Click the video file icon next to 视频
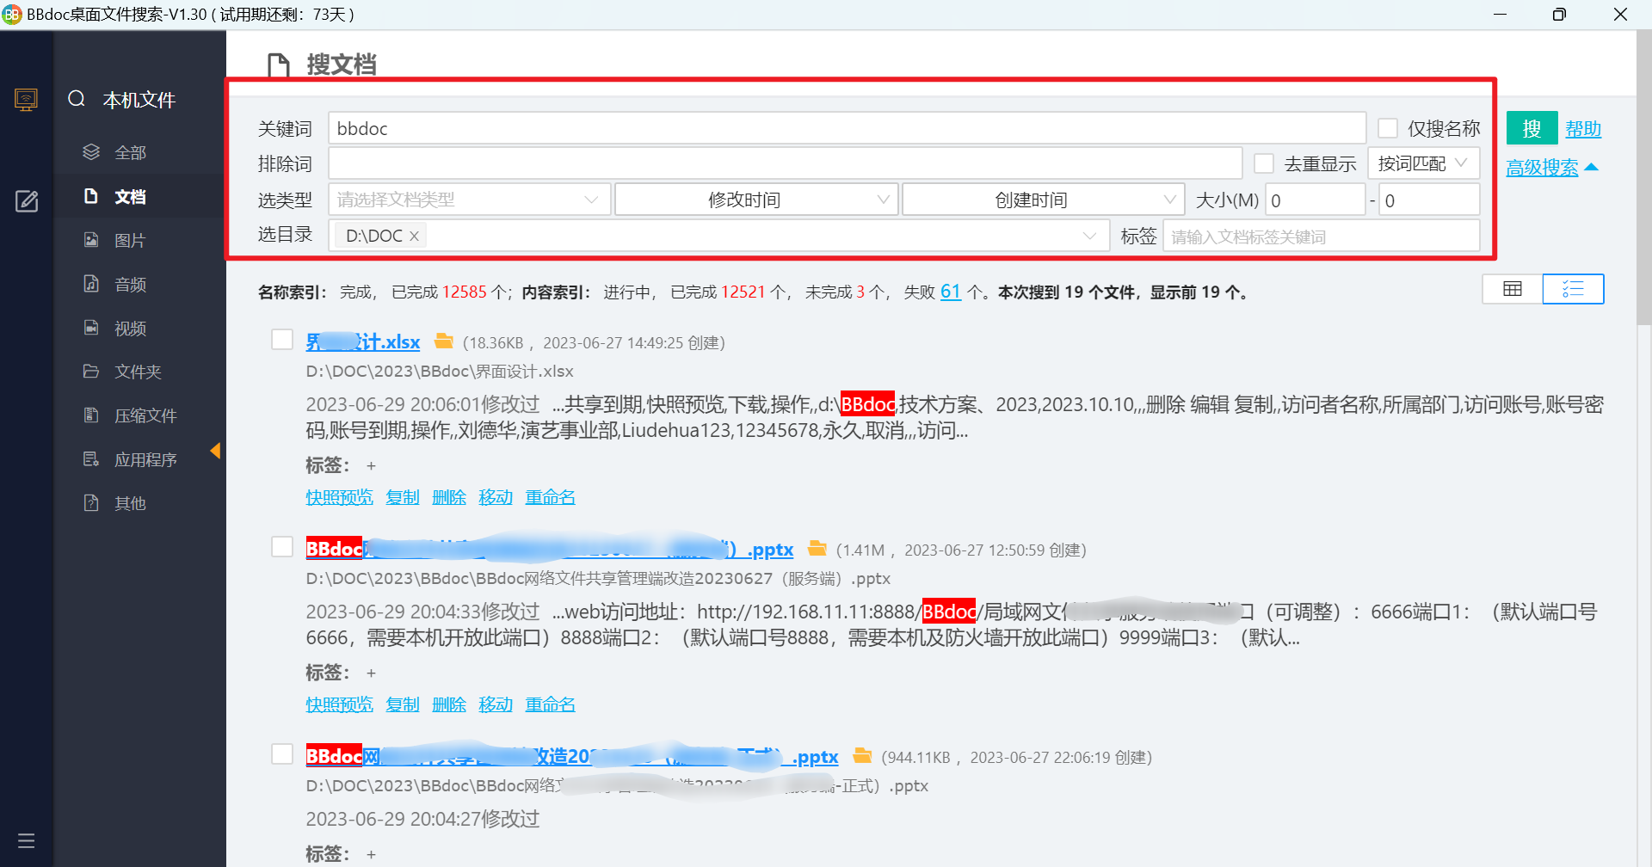 tap(91, 328)
